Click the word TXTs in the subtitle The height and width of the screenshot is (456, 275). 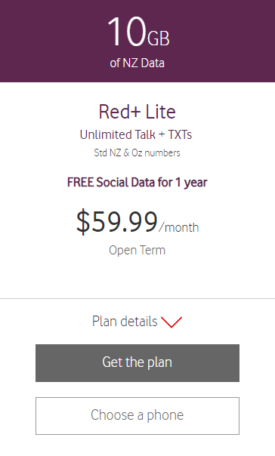pyautogui.click(x=180, y=134)
